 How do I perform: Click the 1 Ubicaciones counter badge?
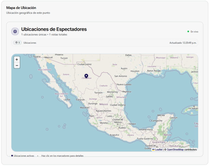point(17,43)
